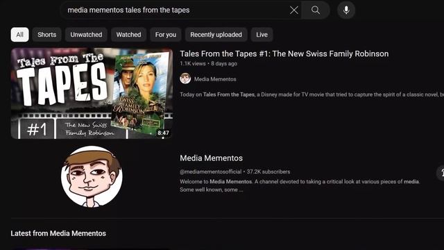Open the Media Mementos channel result title
This screenshot has height=250, width=444.
(211, 158)
